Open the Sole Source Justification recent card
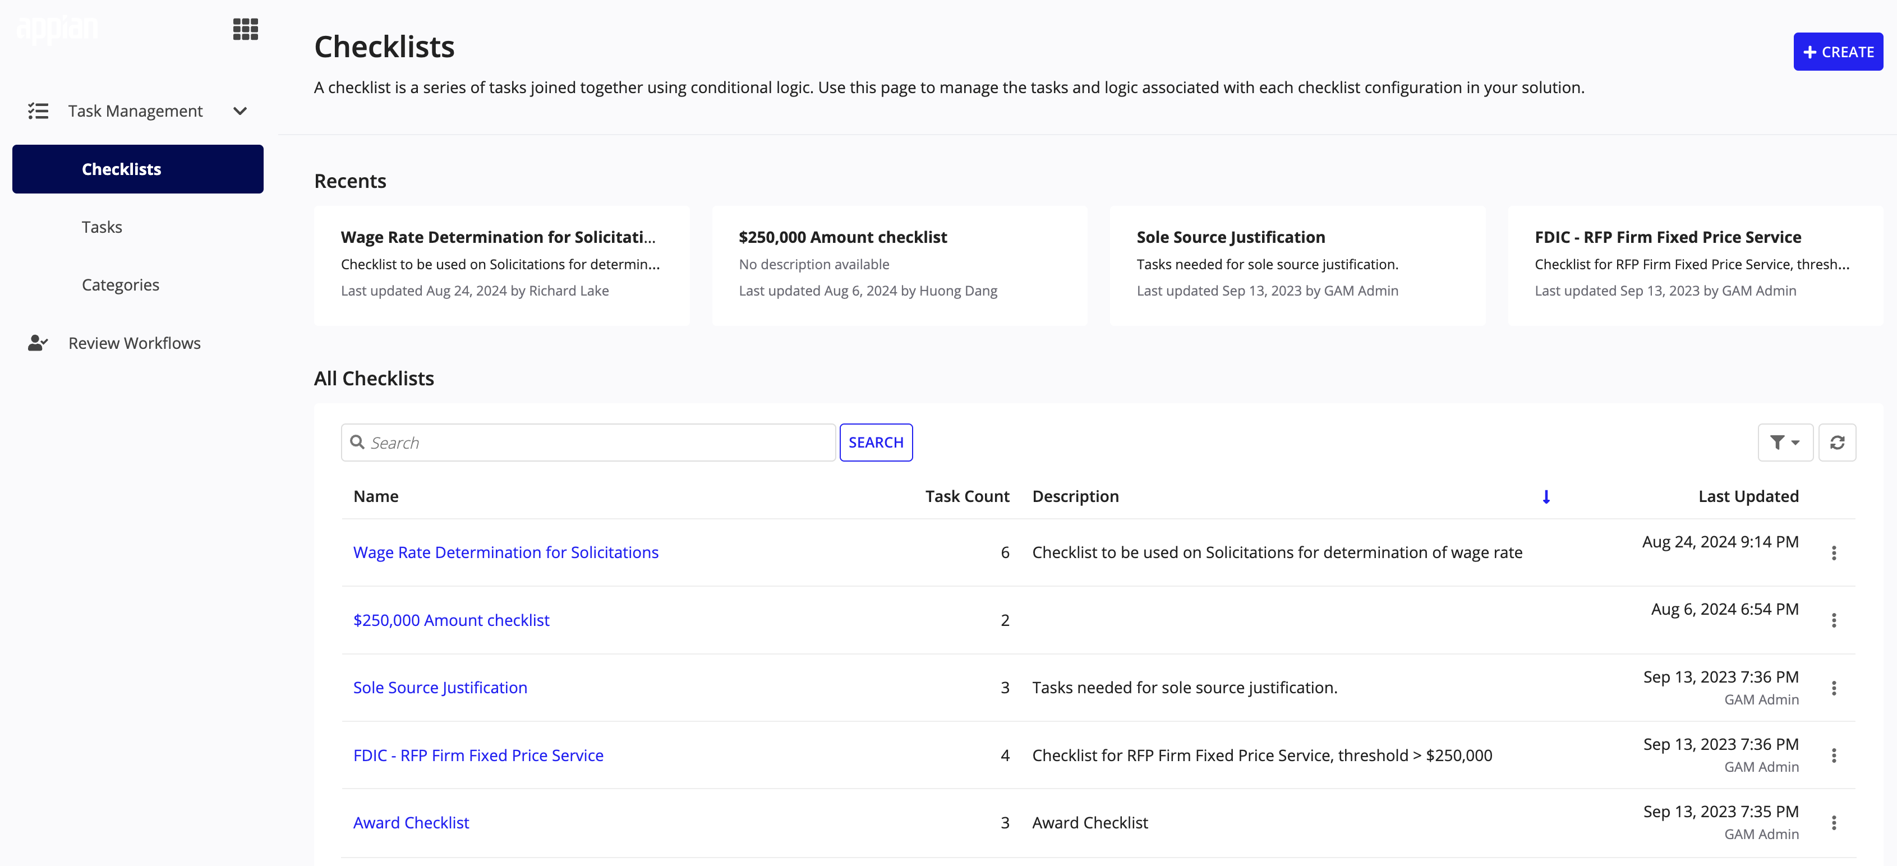 tap(1297, 266)
